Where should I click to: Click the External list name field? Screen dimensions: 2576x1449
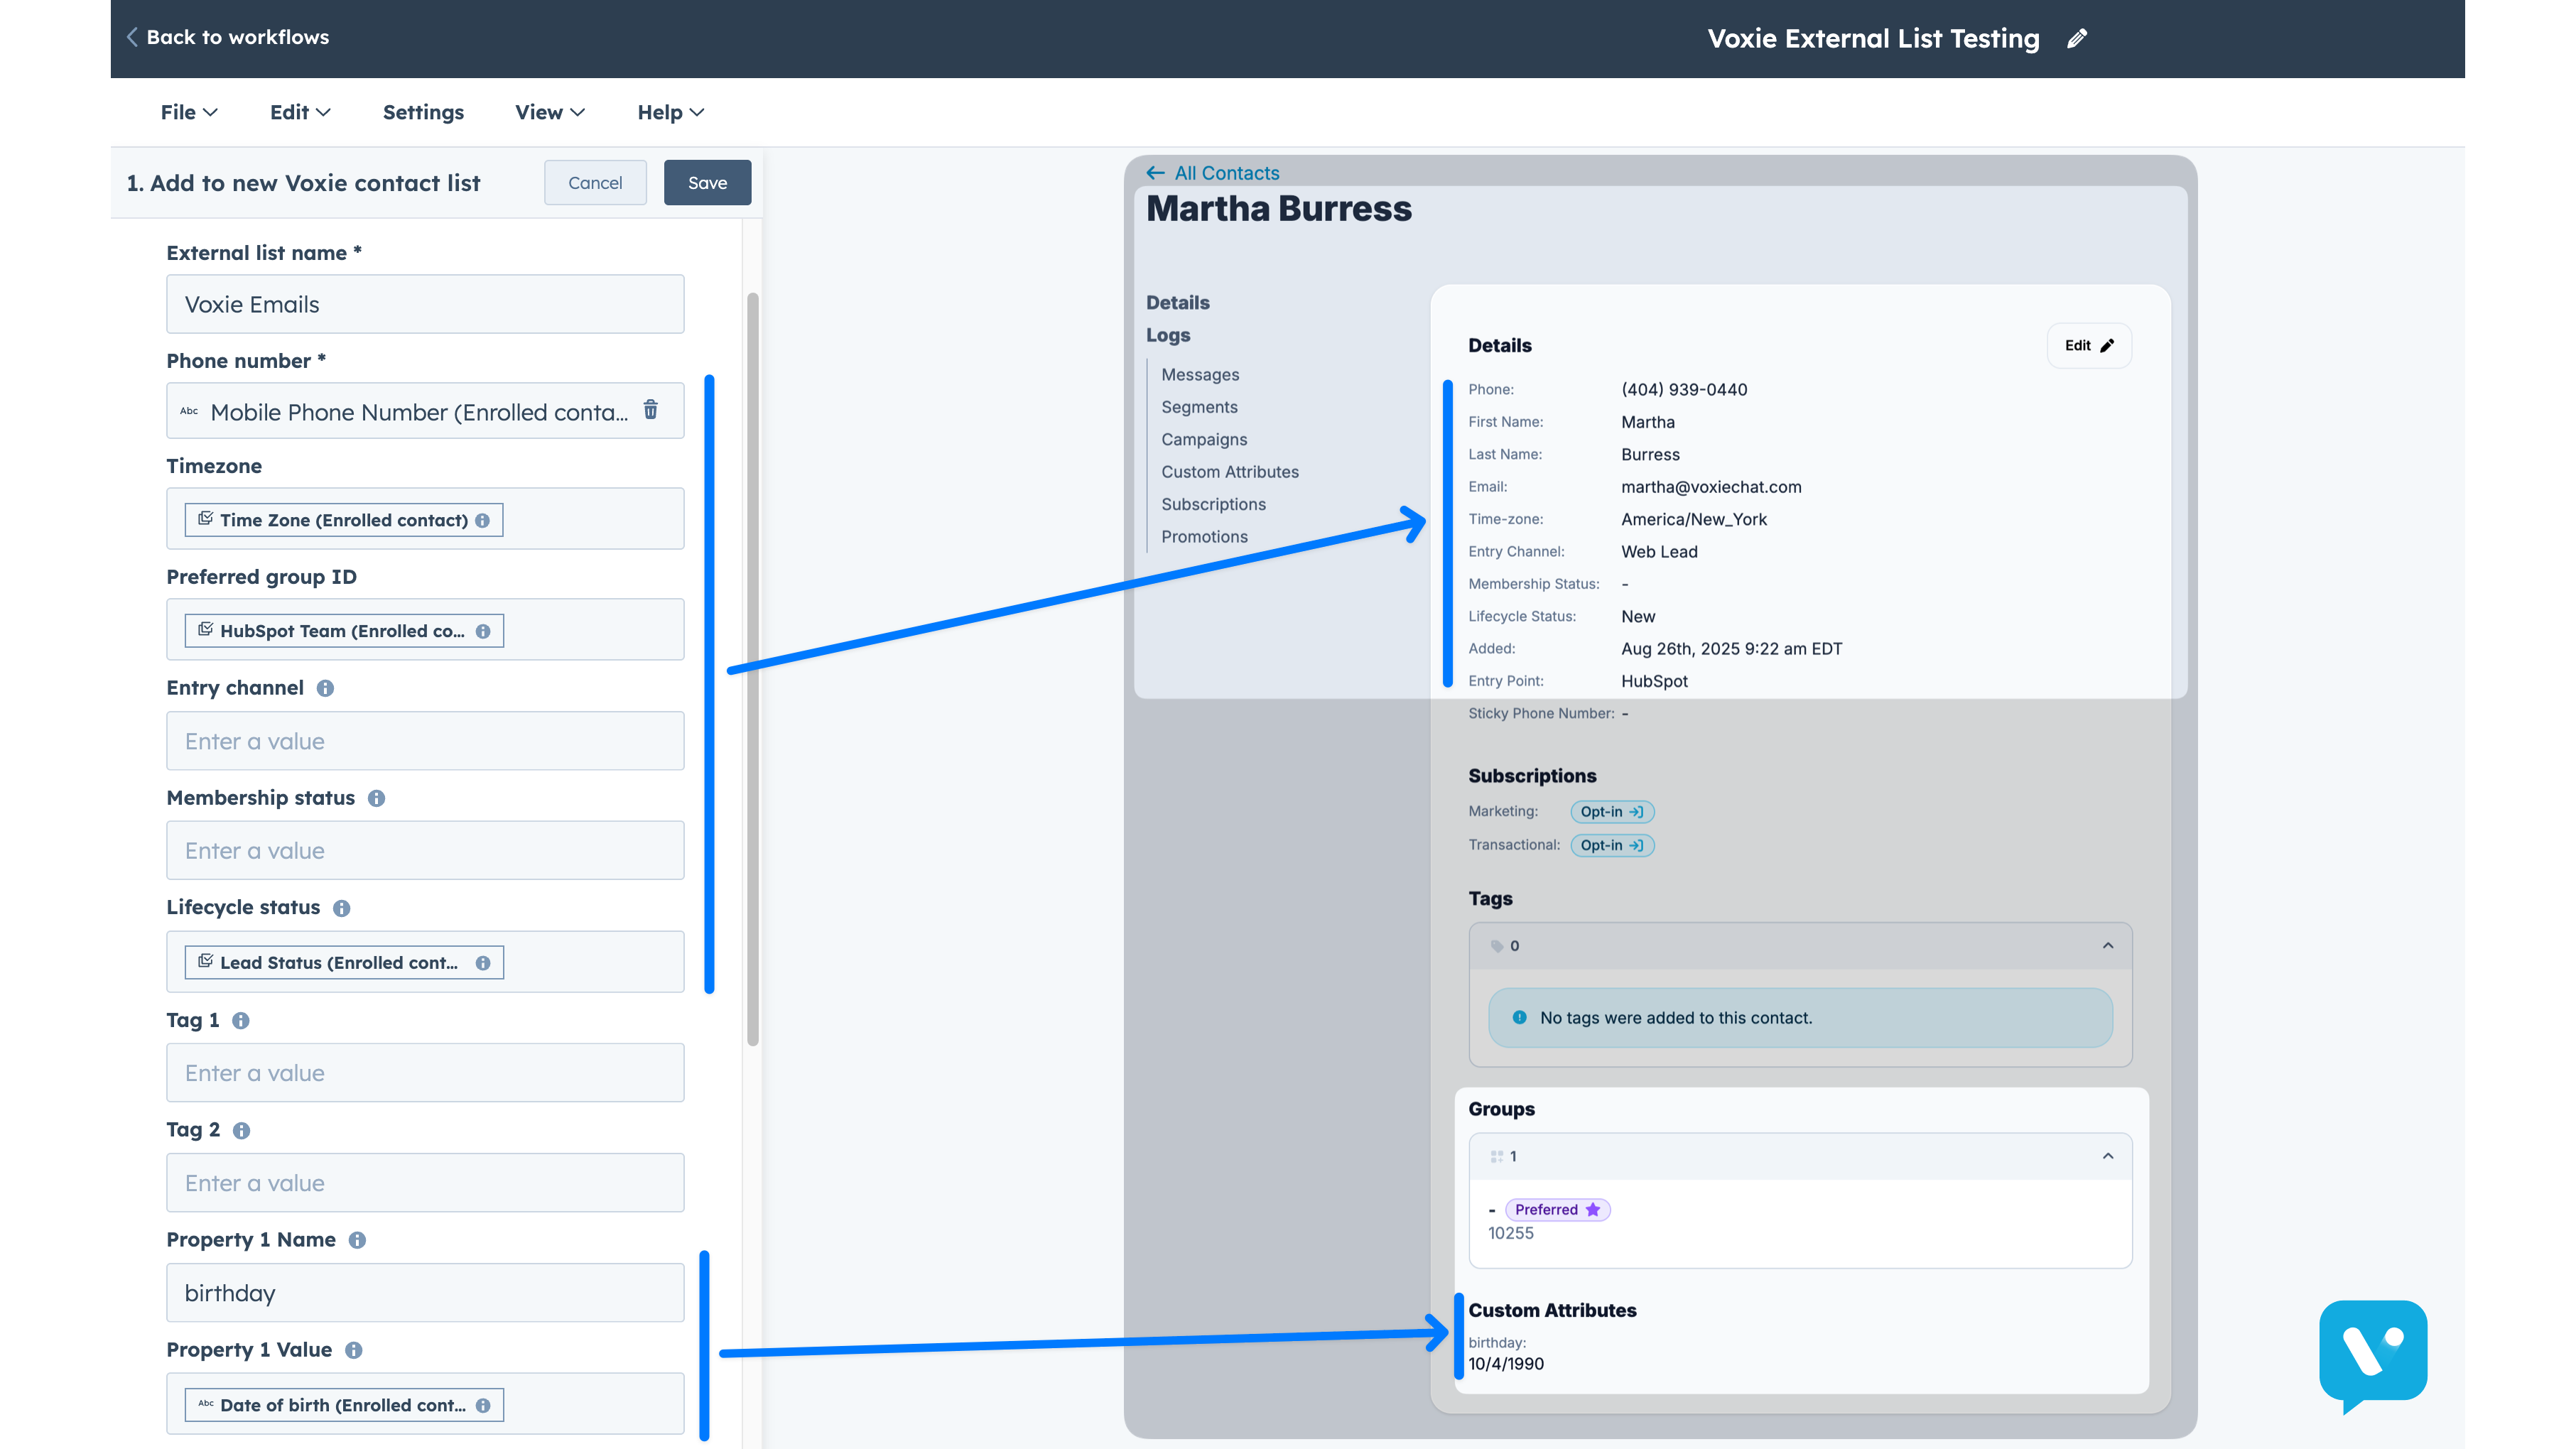425,304
